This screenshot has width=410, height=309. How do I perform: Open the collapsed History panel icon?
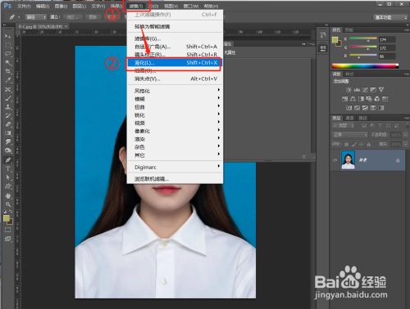coord(323,35)
